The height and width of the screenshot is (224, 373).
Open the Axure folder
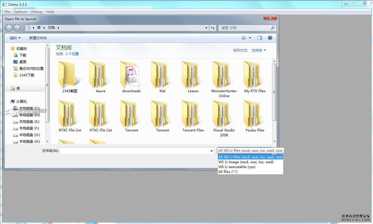[x=101, y=76]
